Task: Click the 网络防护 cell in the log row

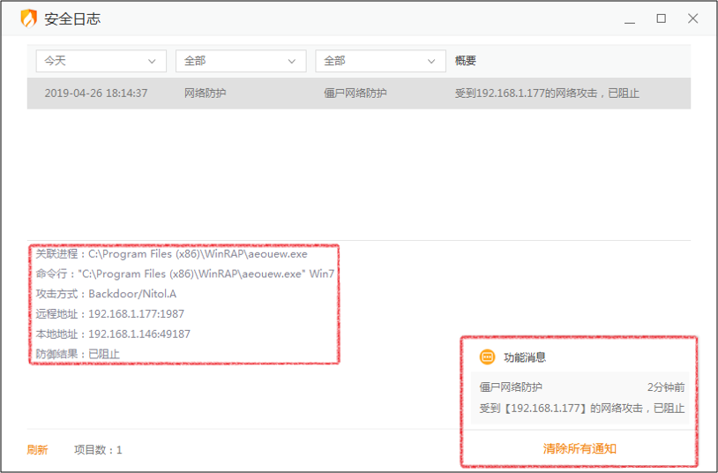Action: (206, 94)
